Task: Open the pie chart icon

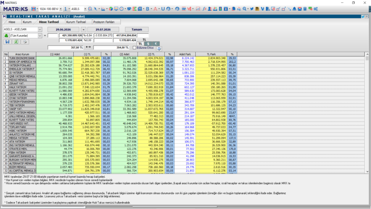Action: tap(111, 9)
